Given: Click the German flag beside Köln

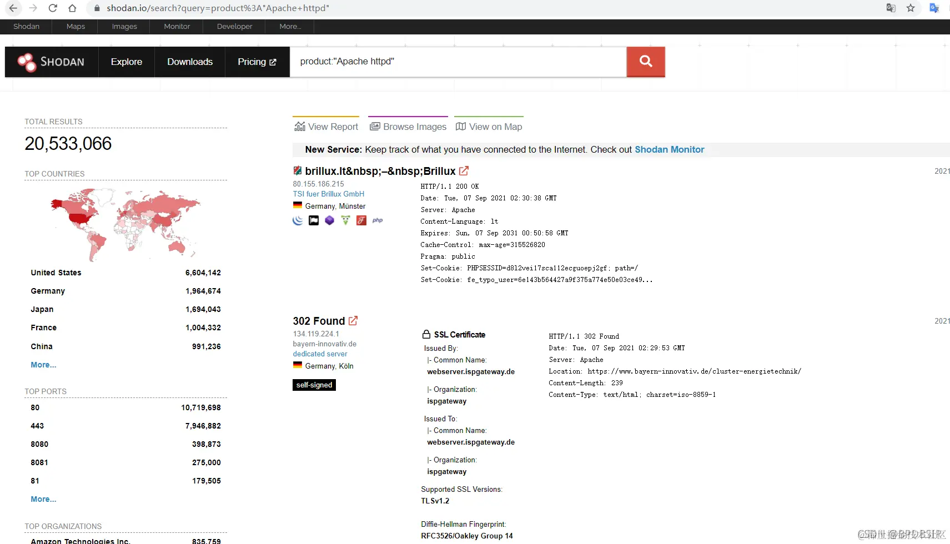Looking at the screenshot, I should point(298,365).
